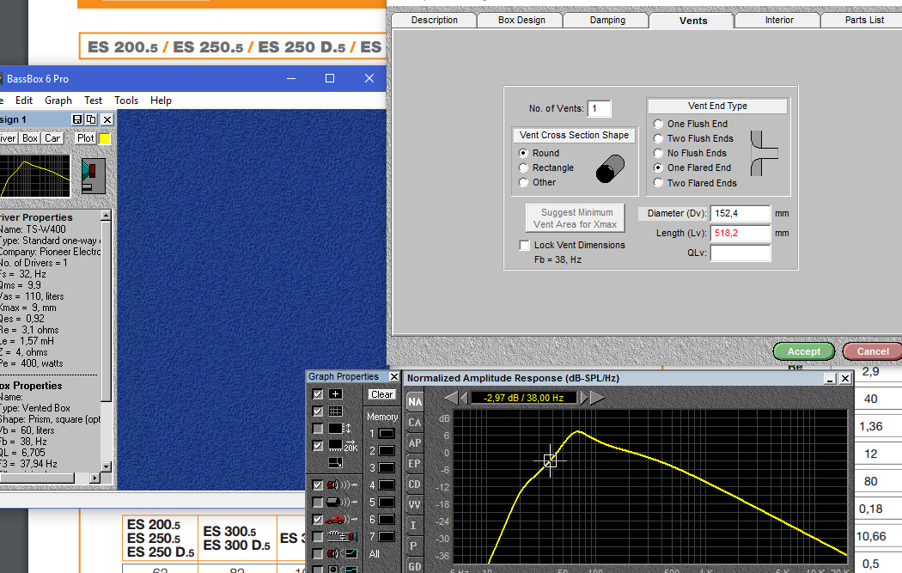The image size is (902, 573).
Task: Toggle the crosshair cursor checkbox
Action: 318,394
